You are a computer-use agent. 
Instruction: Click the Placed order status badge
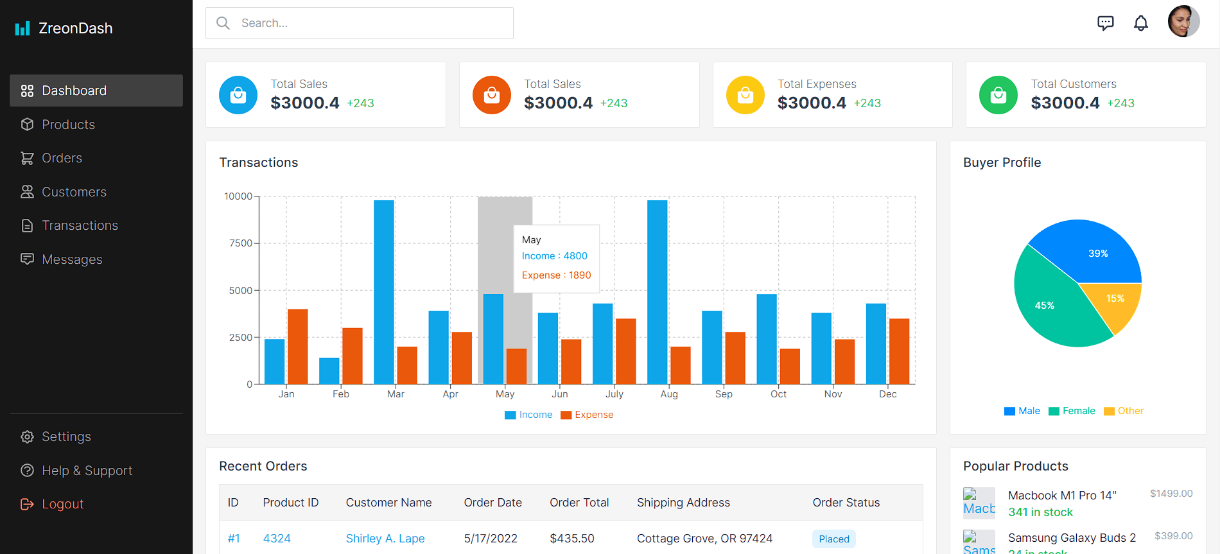(x=834, y=539)
